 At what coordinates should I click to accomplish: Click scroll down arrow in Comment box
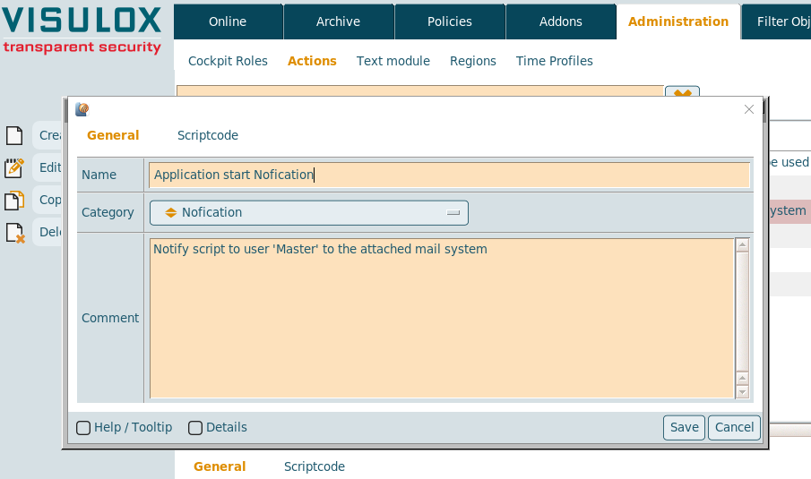click(741, 392)
